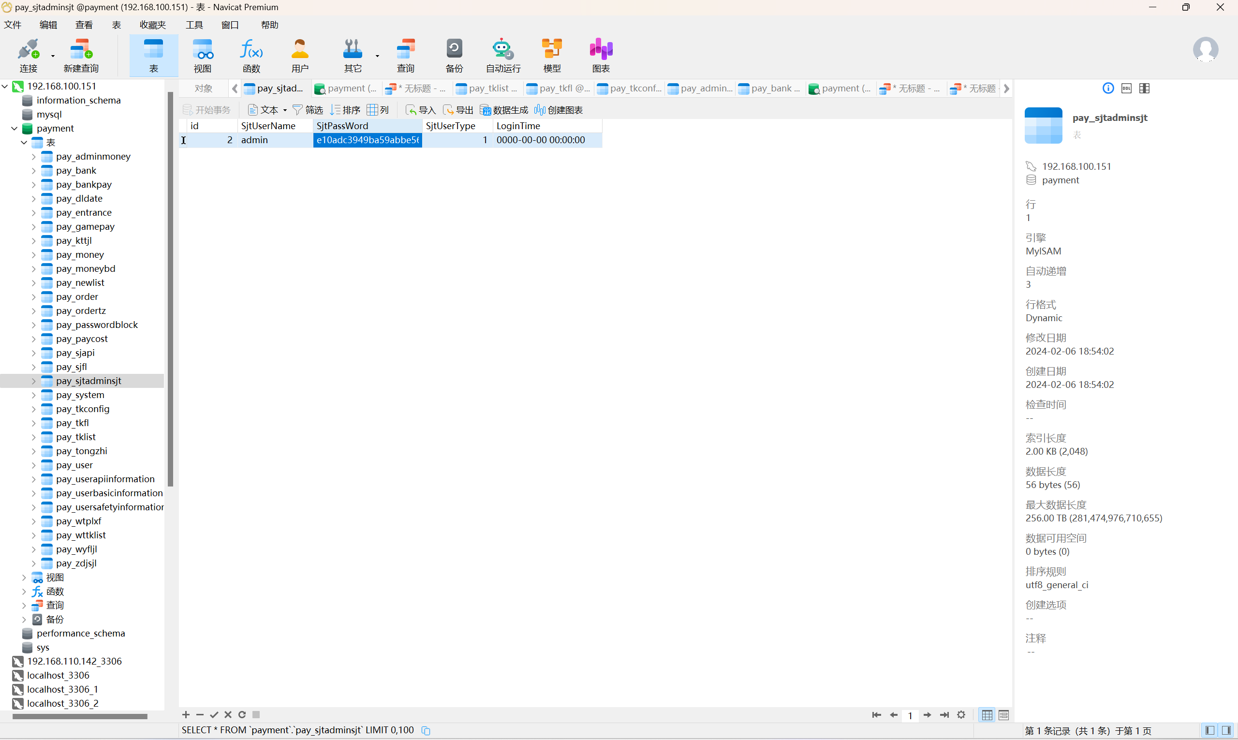Open 新建查询 (New Query)

pos(81,55)
